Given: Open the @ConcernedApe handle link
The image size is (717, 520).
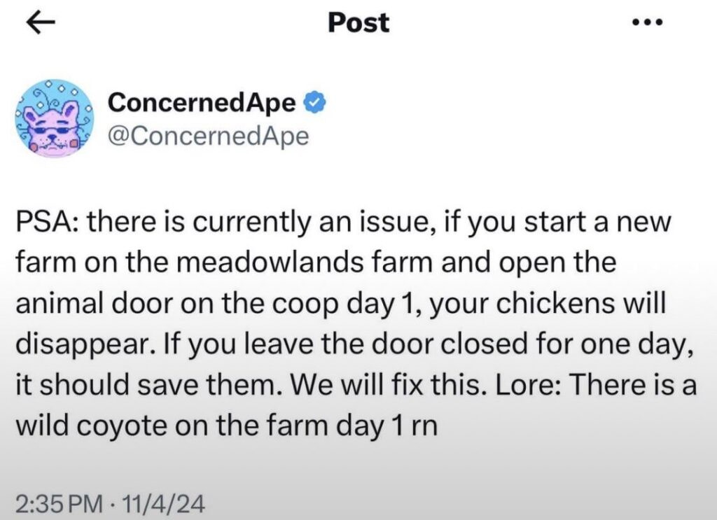Looking at the screenshot, I should (208, 136).
